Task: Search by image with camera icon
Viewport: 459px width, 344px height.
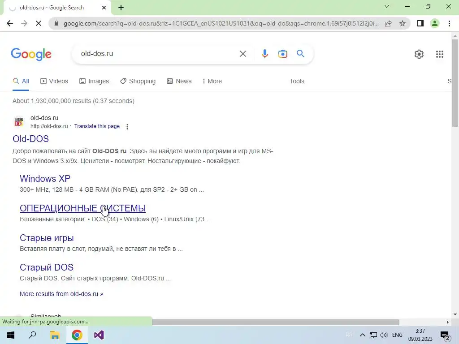Action: coord(282,54)
